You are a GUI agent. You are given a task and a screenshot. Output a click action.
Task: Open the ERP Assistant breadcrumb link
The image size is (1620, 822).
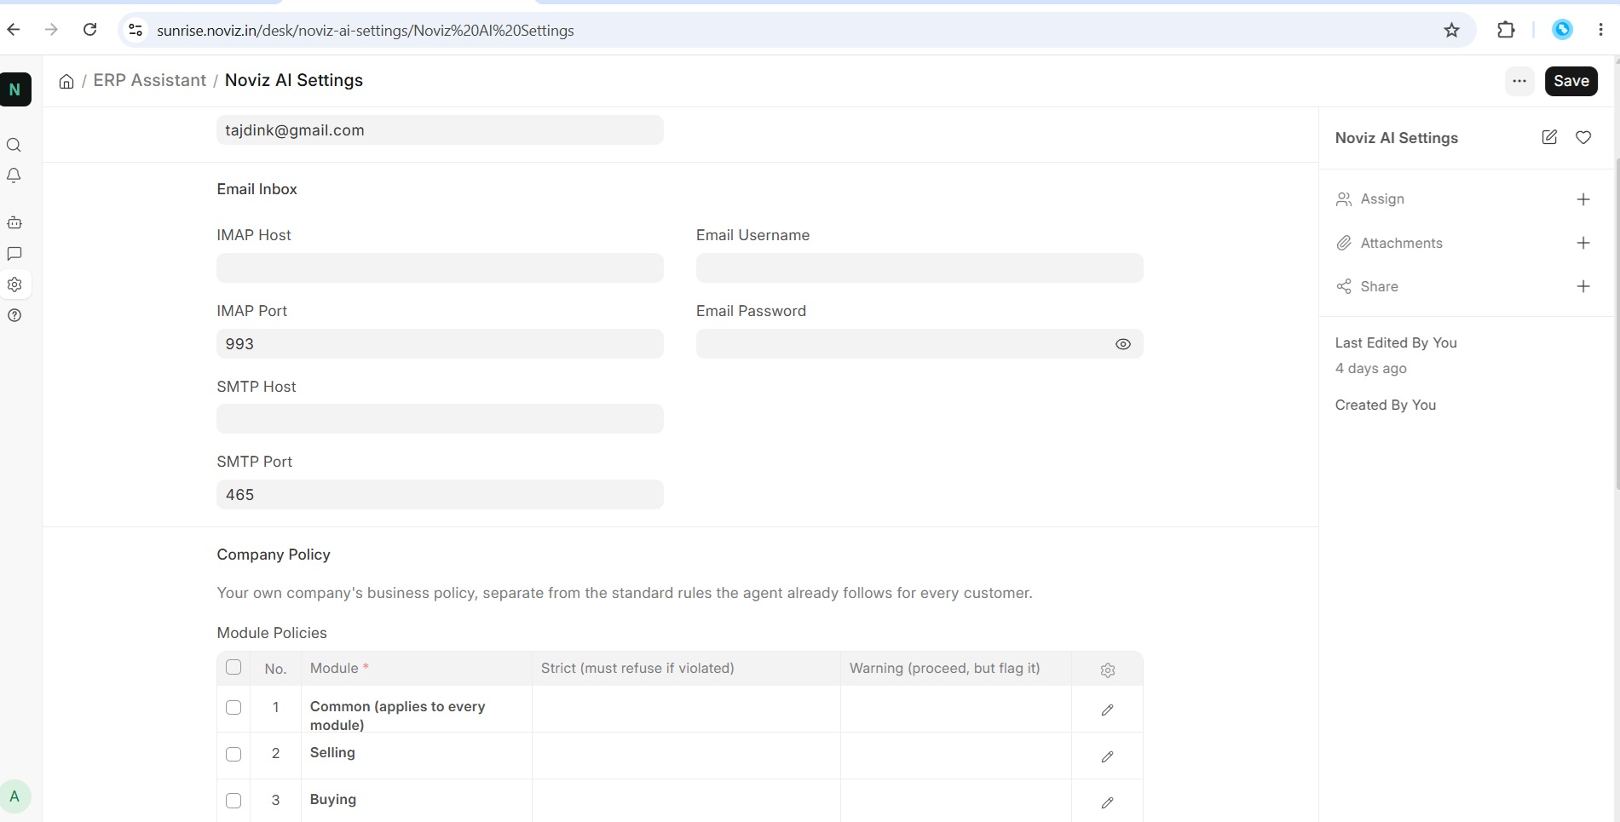[150, 80]
